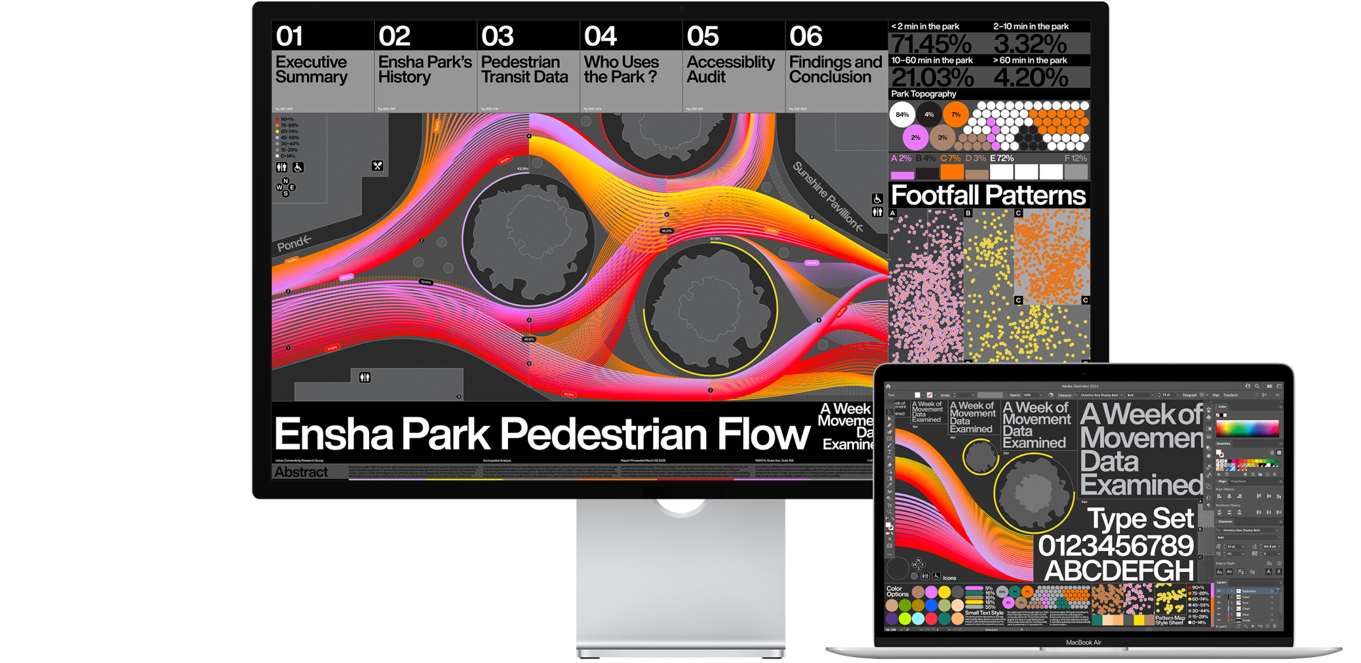Open font style Bold dropdown in control bar
Image resolution: width=1361 pixels, height=663 pixels.
(1153, 395)
